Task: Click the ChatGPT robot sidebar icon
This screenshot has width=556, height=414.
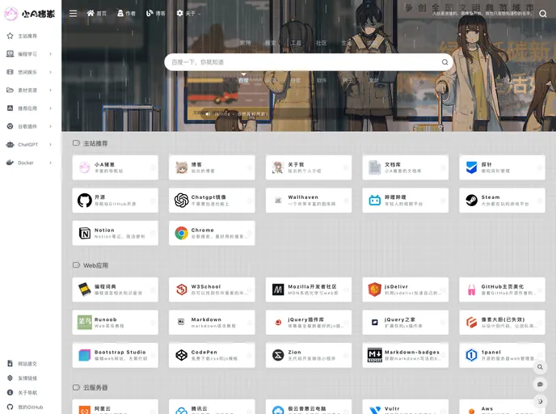Action: pos(10,145)
